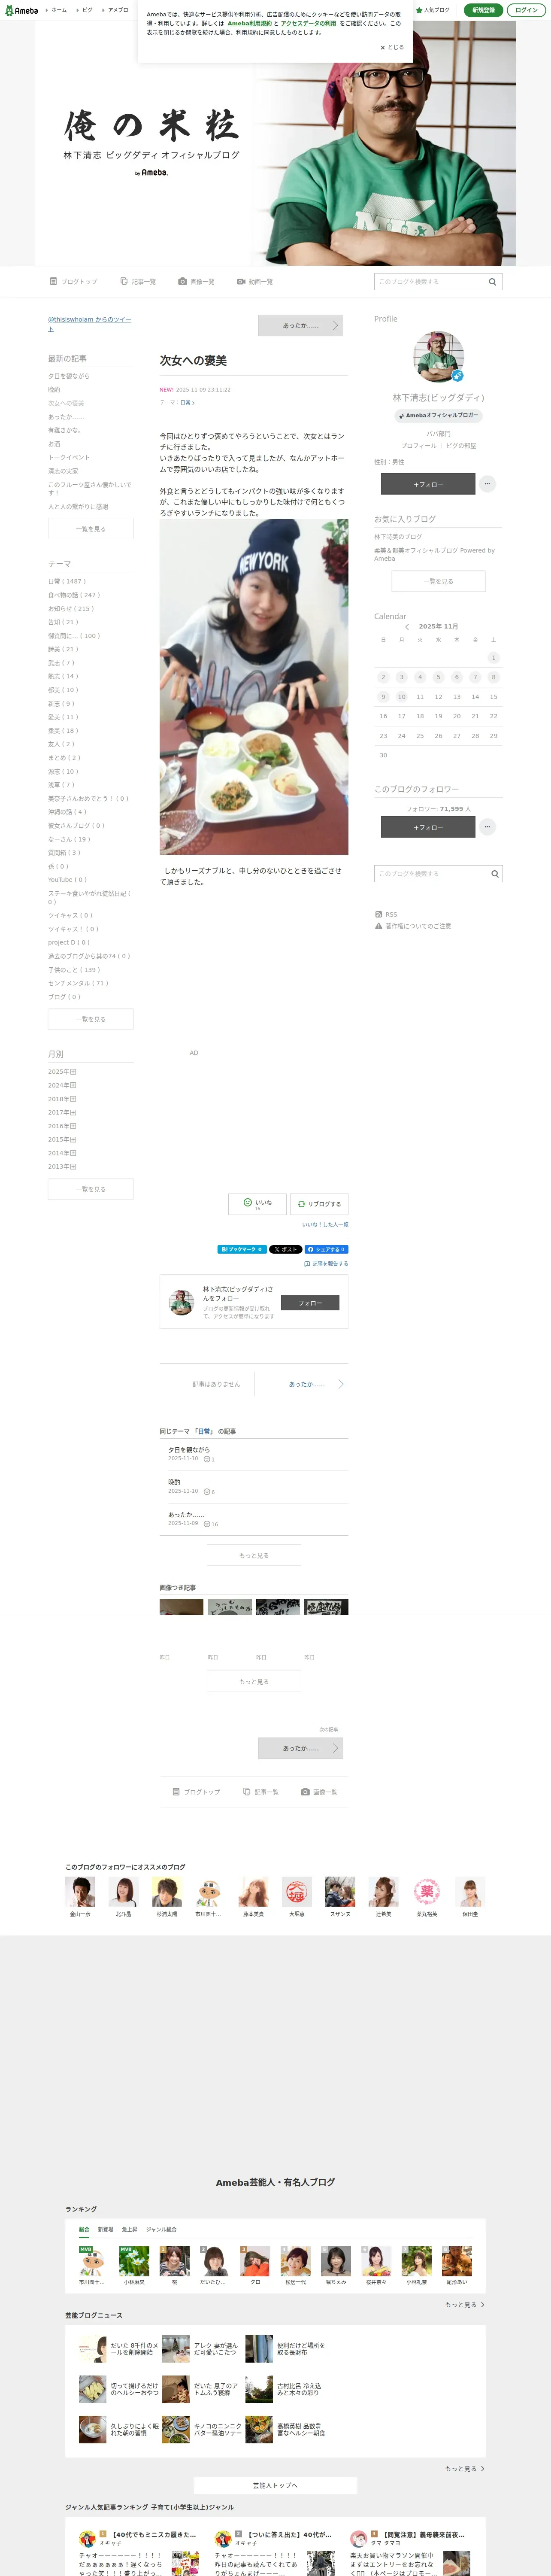Click the profile avatar in Profile panel
This screenshot has width=551, height=2576.
(x=438, y=357)
